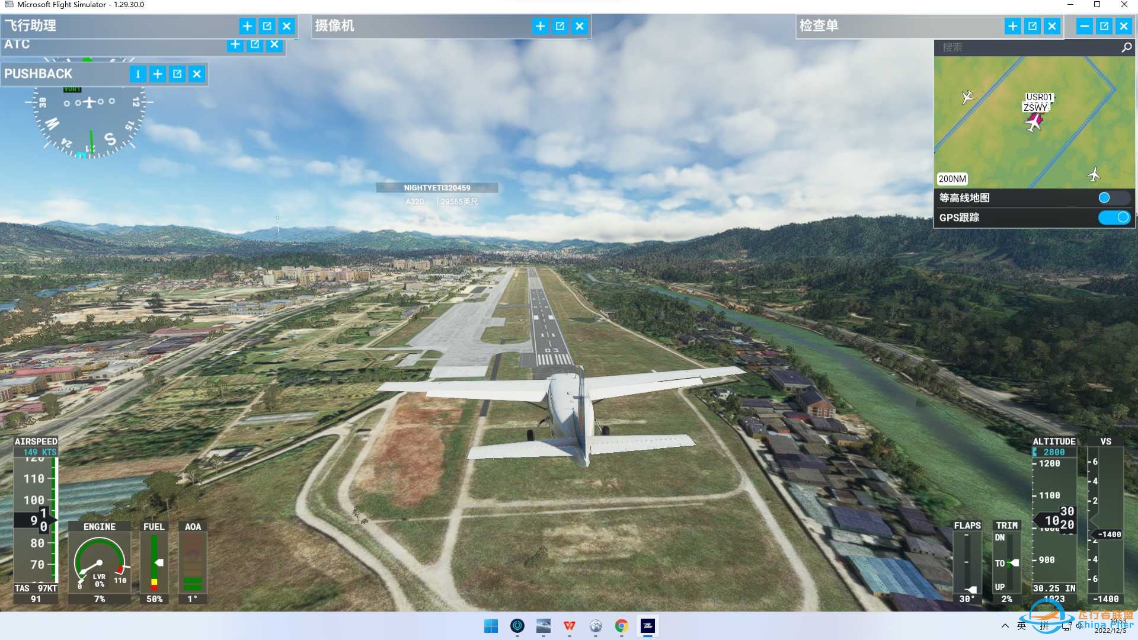
Task: Click the magnifier search icon
Action: (1127, 47)
